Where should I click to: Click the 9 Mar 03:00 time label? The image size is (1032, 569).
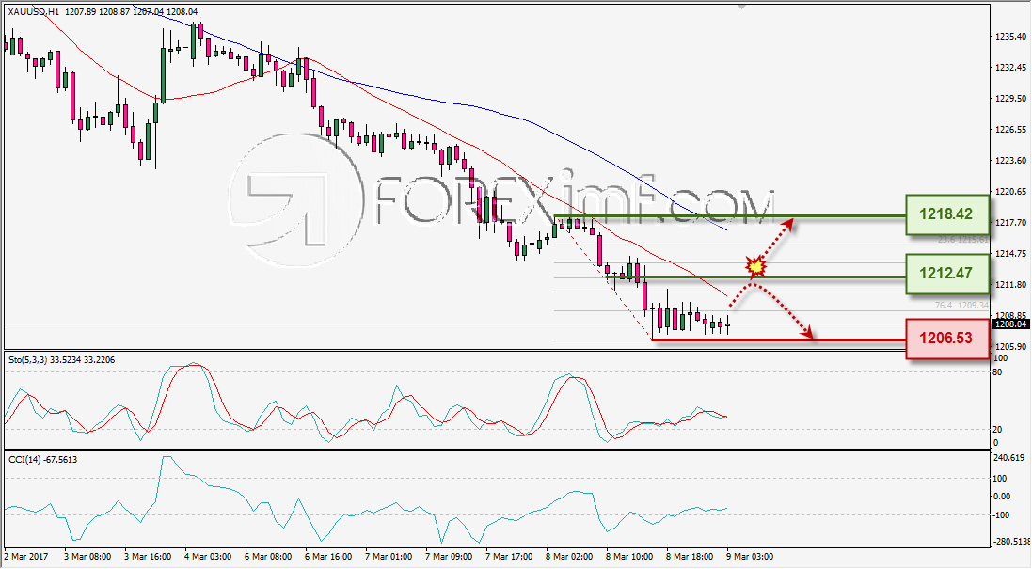pyautogui.click(x=751, y=557)
